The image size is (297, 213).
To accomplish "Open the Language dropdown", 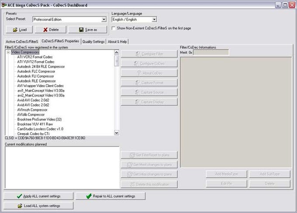I will click(x=154, y=19).
